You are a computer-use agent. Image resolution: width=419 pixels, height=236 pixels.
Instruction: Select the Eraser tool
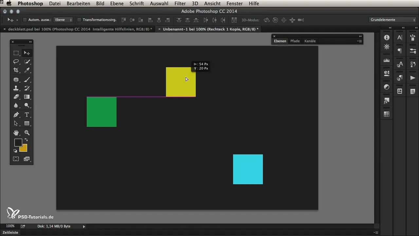tap(16, 97)
